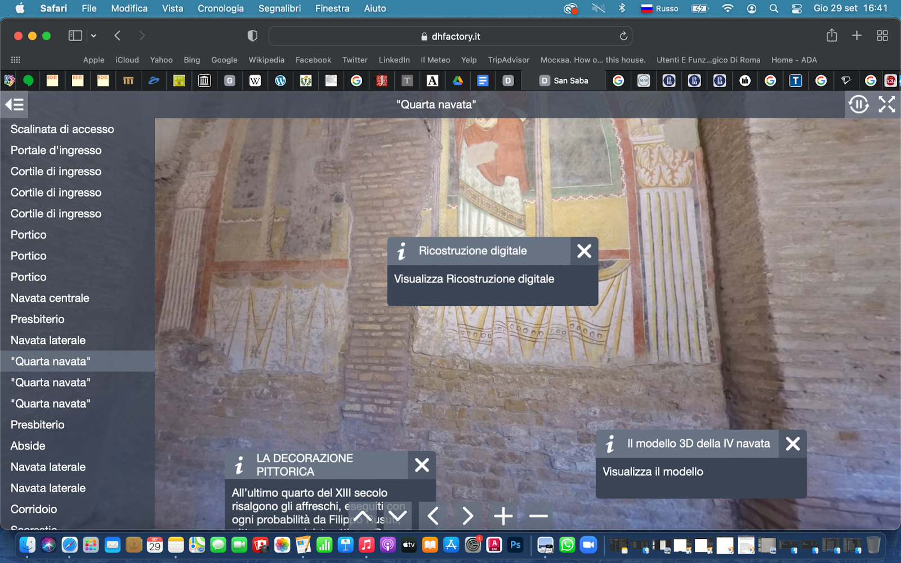Tilt the panorama up with the up arrow
The image size is (901, 563).
(363, 516)
